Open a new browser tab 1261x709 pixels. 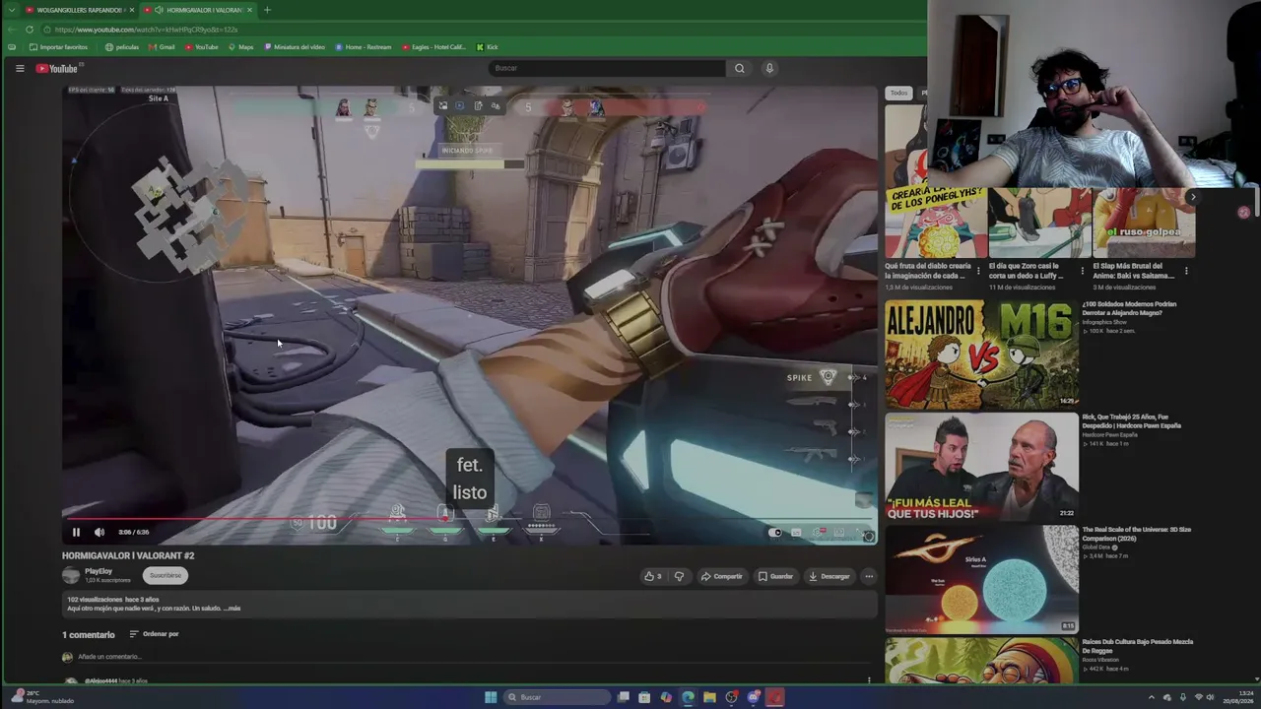coord(267,10)
